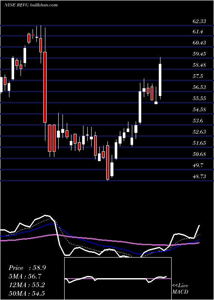
Task: Click the 58.48 price axis label
Action: tap(199, 65)
